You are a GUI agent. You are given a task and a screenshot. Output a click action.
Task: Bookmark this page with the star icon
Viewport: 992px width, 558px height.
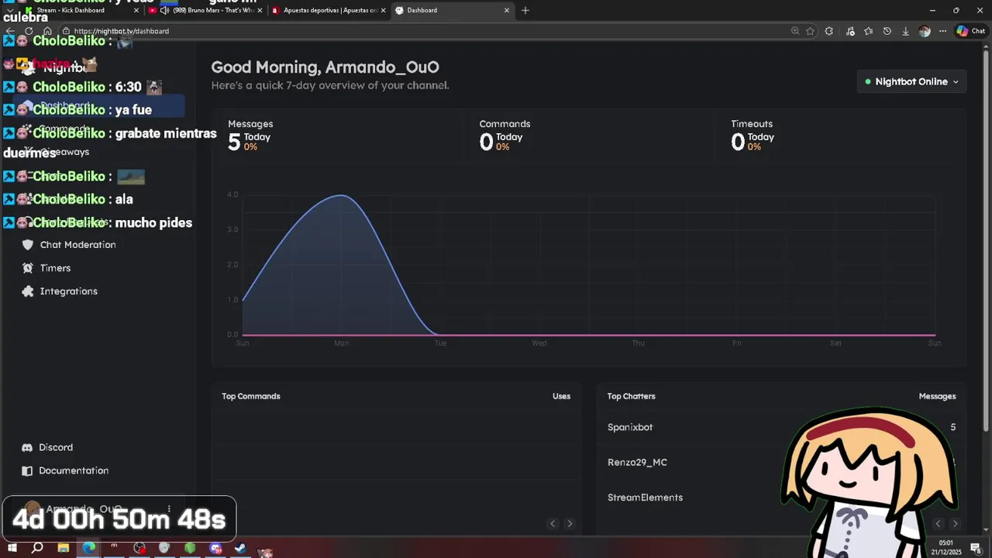coord(811,31)
